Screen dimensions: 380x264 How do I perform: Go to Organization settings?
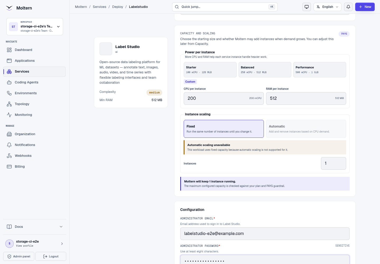34,134
